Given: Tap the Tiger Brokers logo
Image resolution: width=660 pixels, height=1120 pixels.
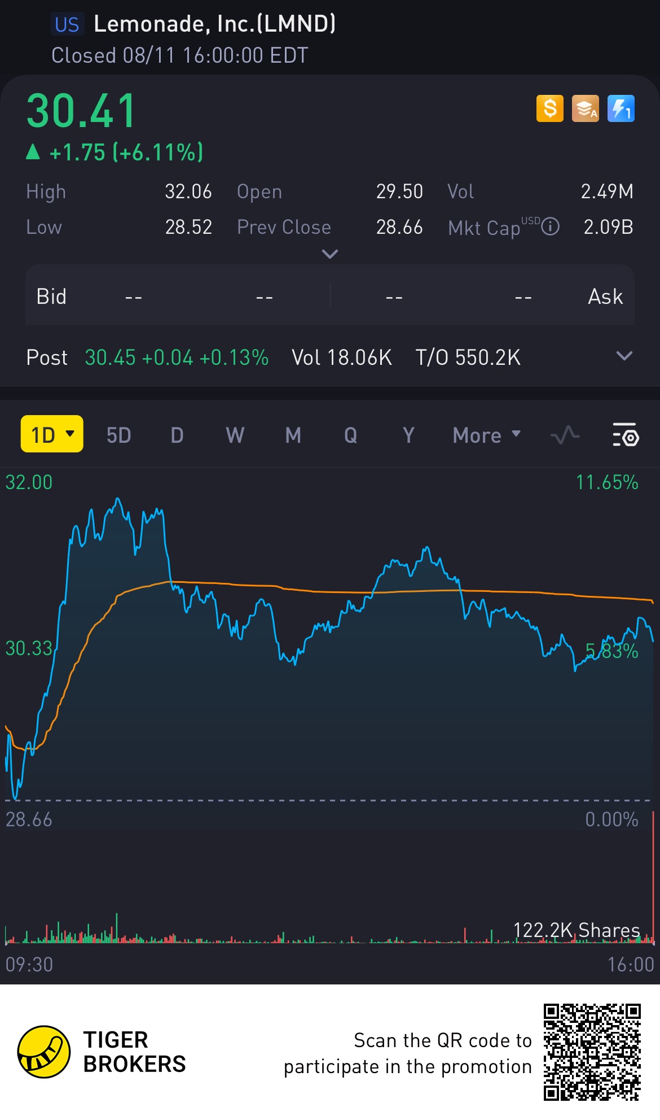Looking at the screenshot, I should click(x=44, y=1052).
